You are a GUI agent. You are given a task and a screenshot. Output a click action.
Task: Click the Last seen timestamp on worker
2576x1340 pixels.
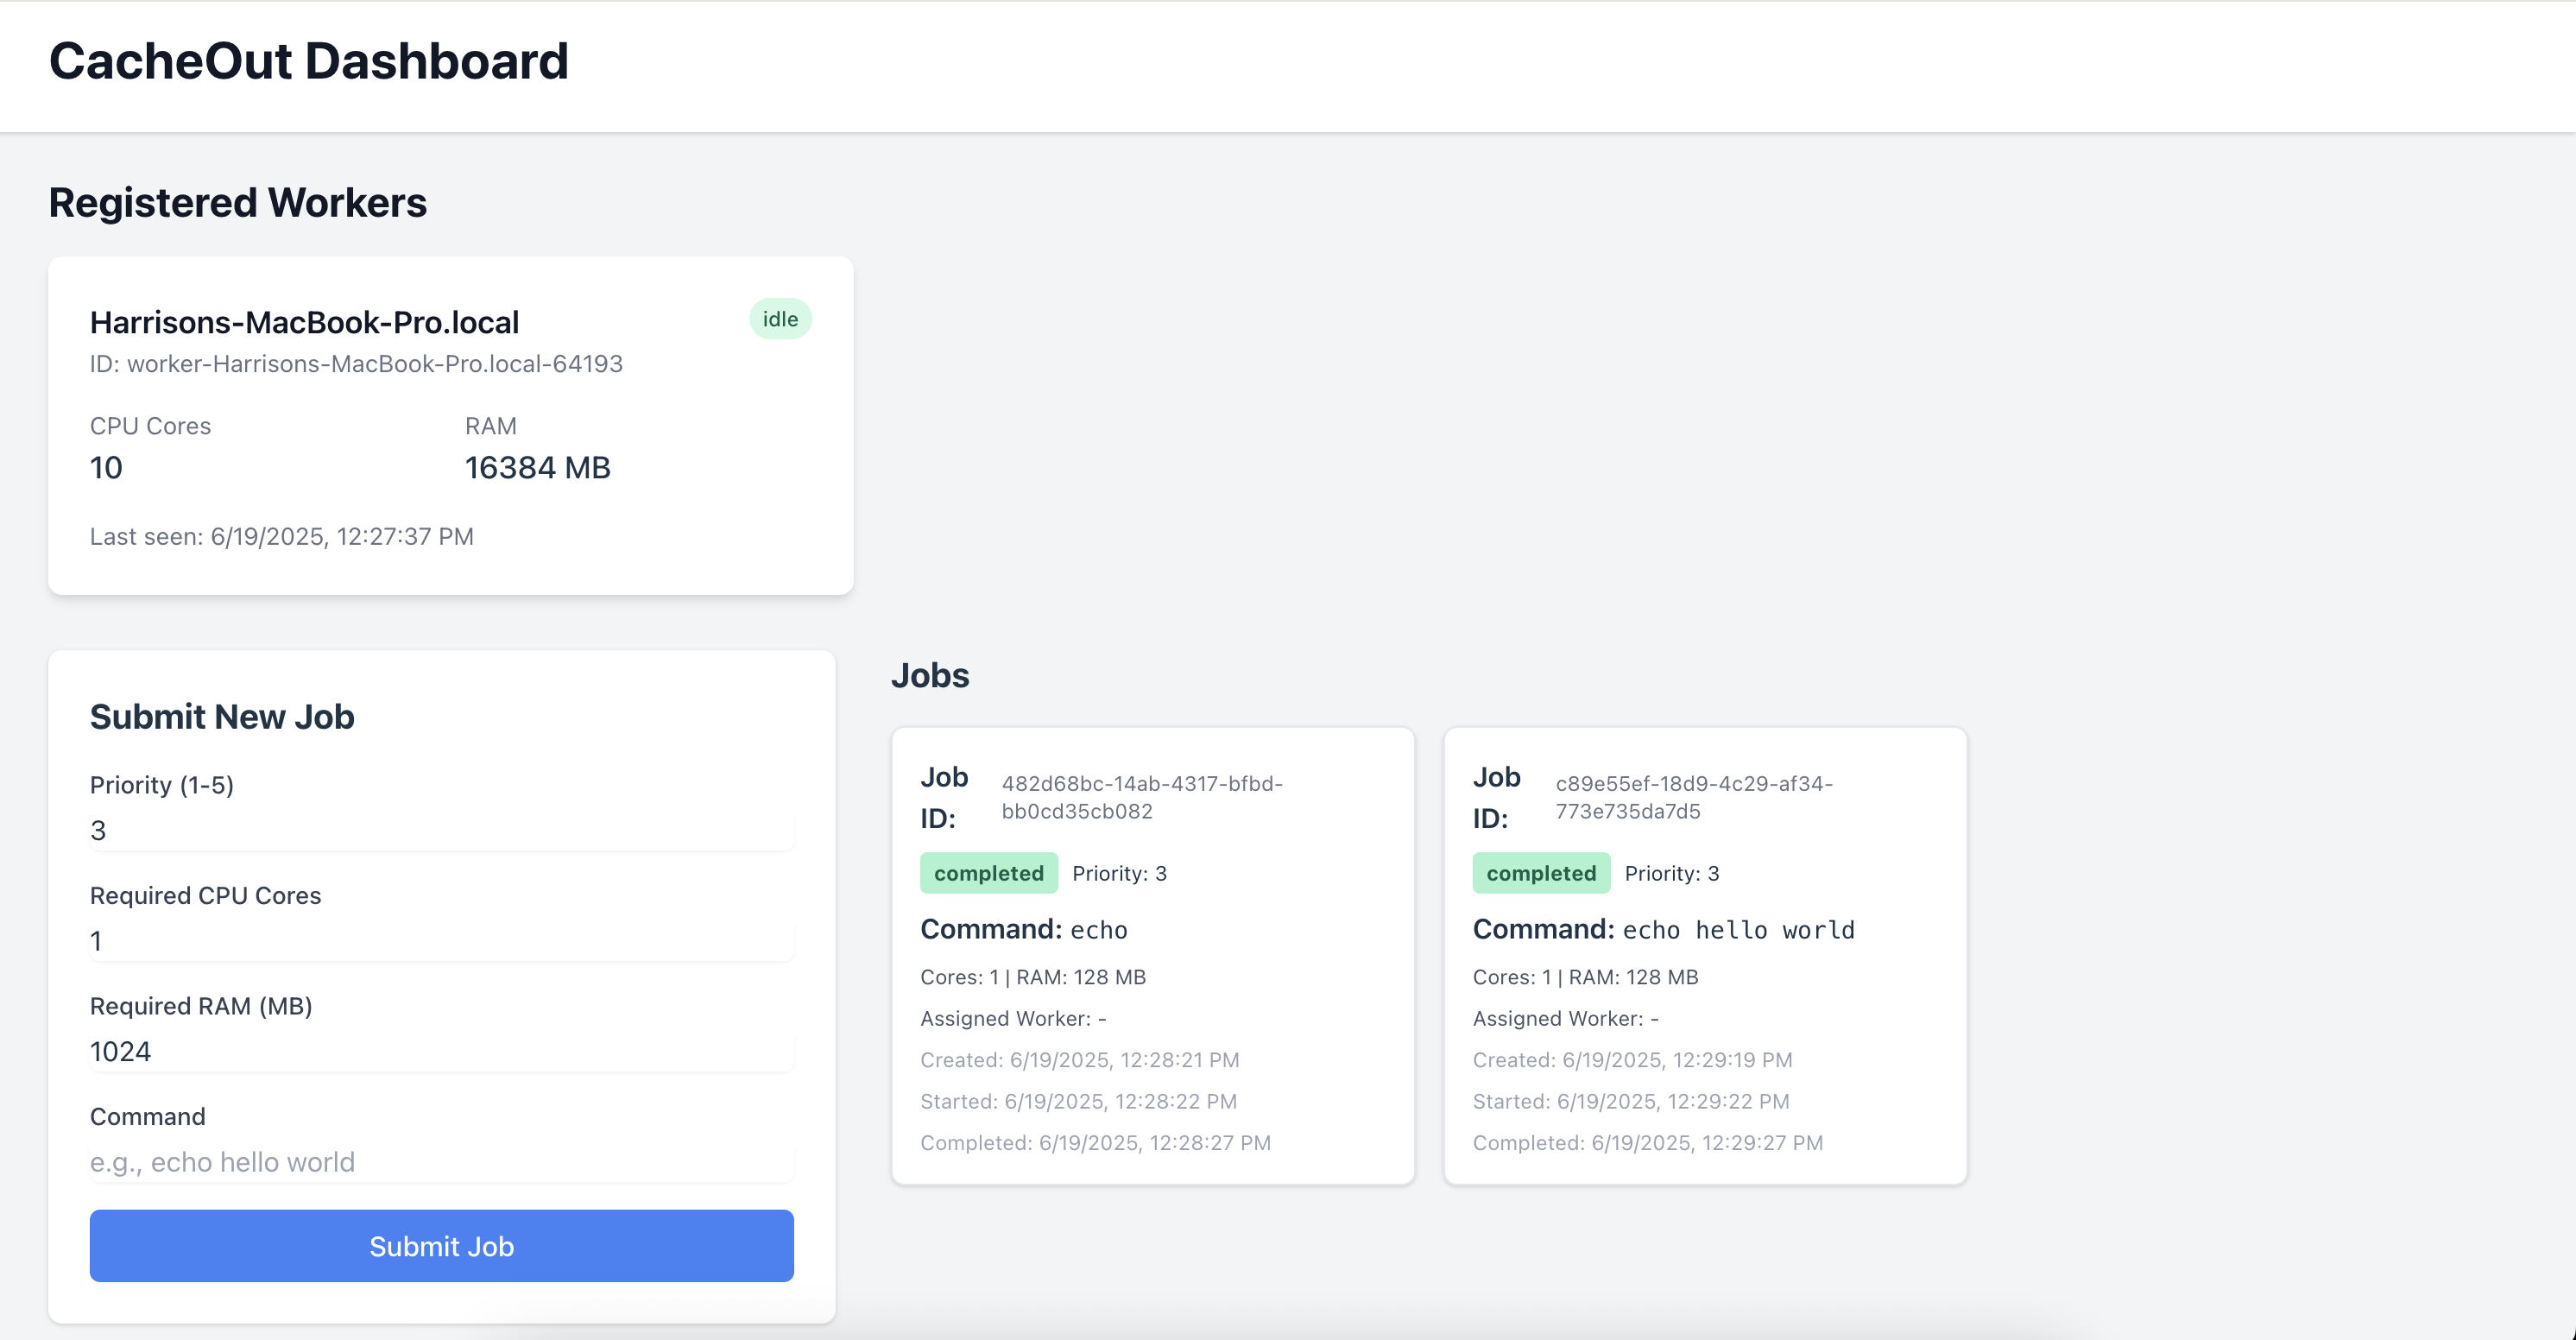pos(282,537)
